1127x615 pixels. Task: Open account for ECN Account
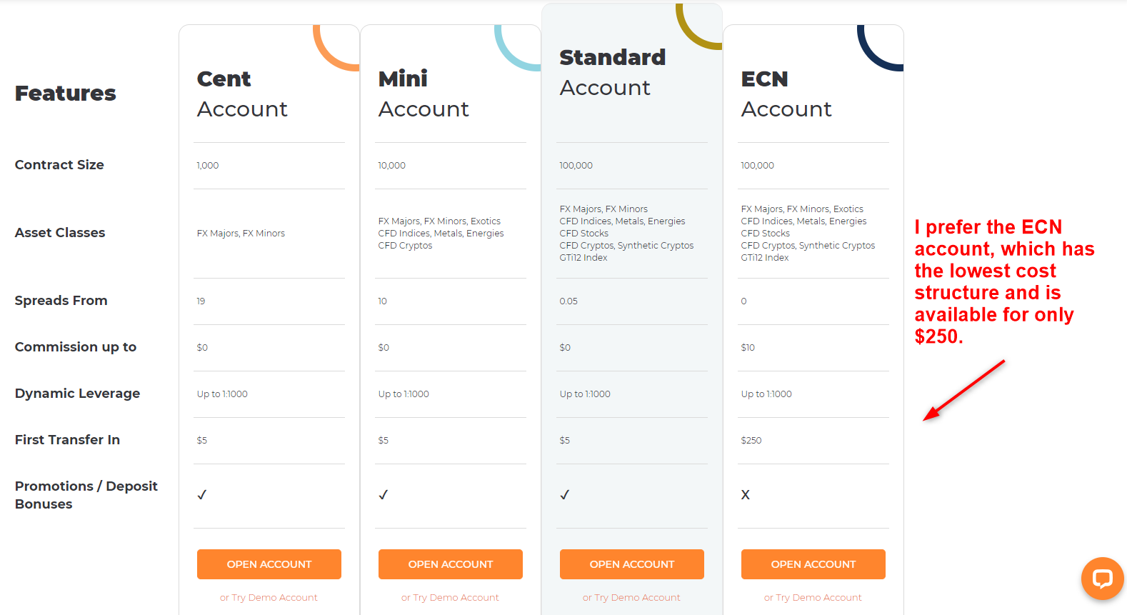click(x=813, y=564)
